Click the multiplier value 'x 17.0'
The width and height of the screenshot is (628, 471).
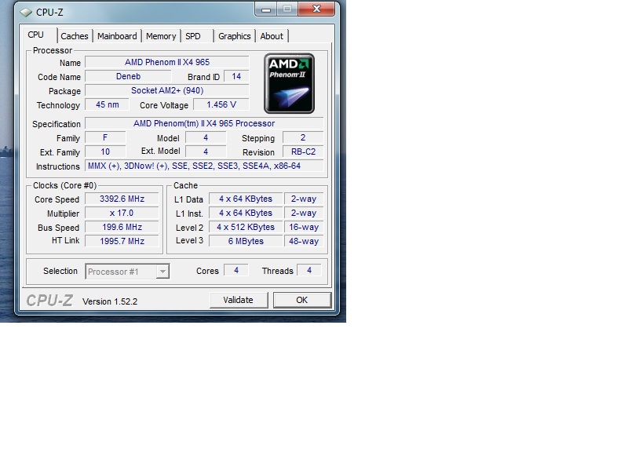point(122,213)
